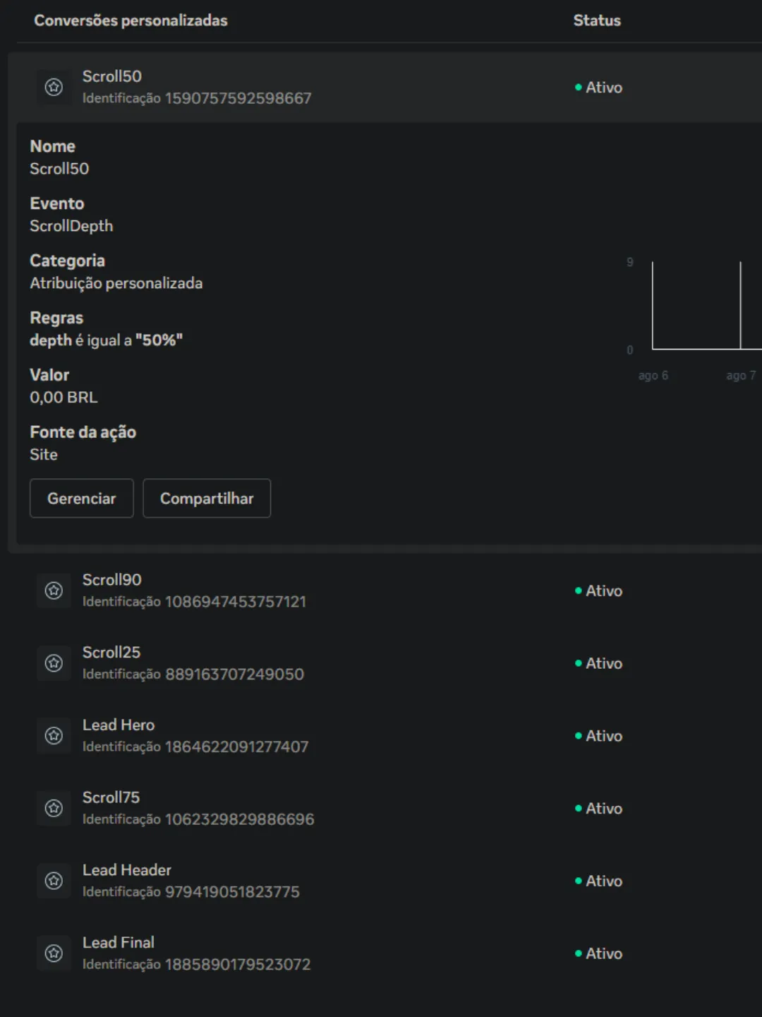Click the Ativo status for Lead Header

[598, 881]
